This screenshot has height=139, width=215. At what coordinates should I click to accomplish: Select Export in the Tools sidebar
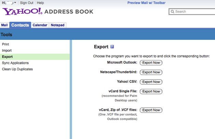pyautogui.click(x=35, y=57)
